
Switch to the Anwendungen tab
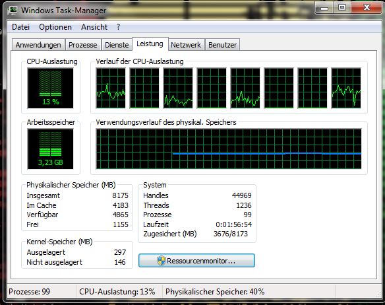tap(38, 45)
